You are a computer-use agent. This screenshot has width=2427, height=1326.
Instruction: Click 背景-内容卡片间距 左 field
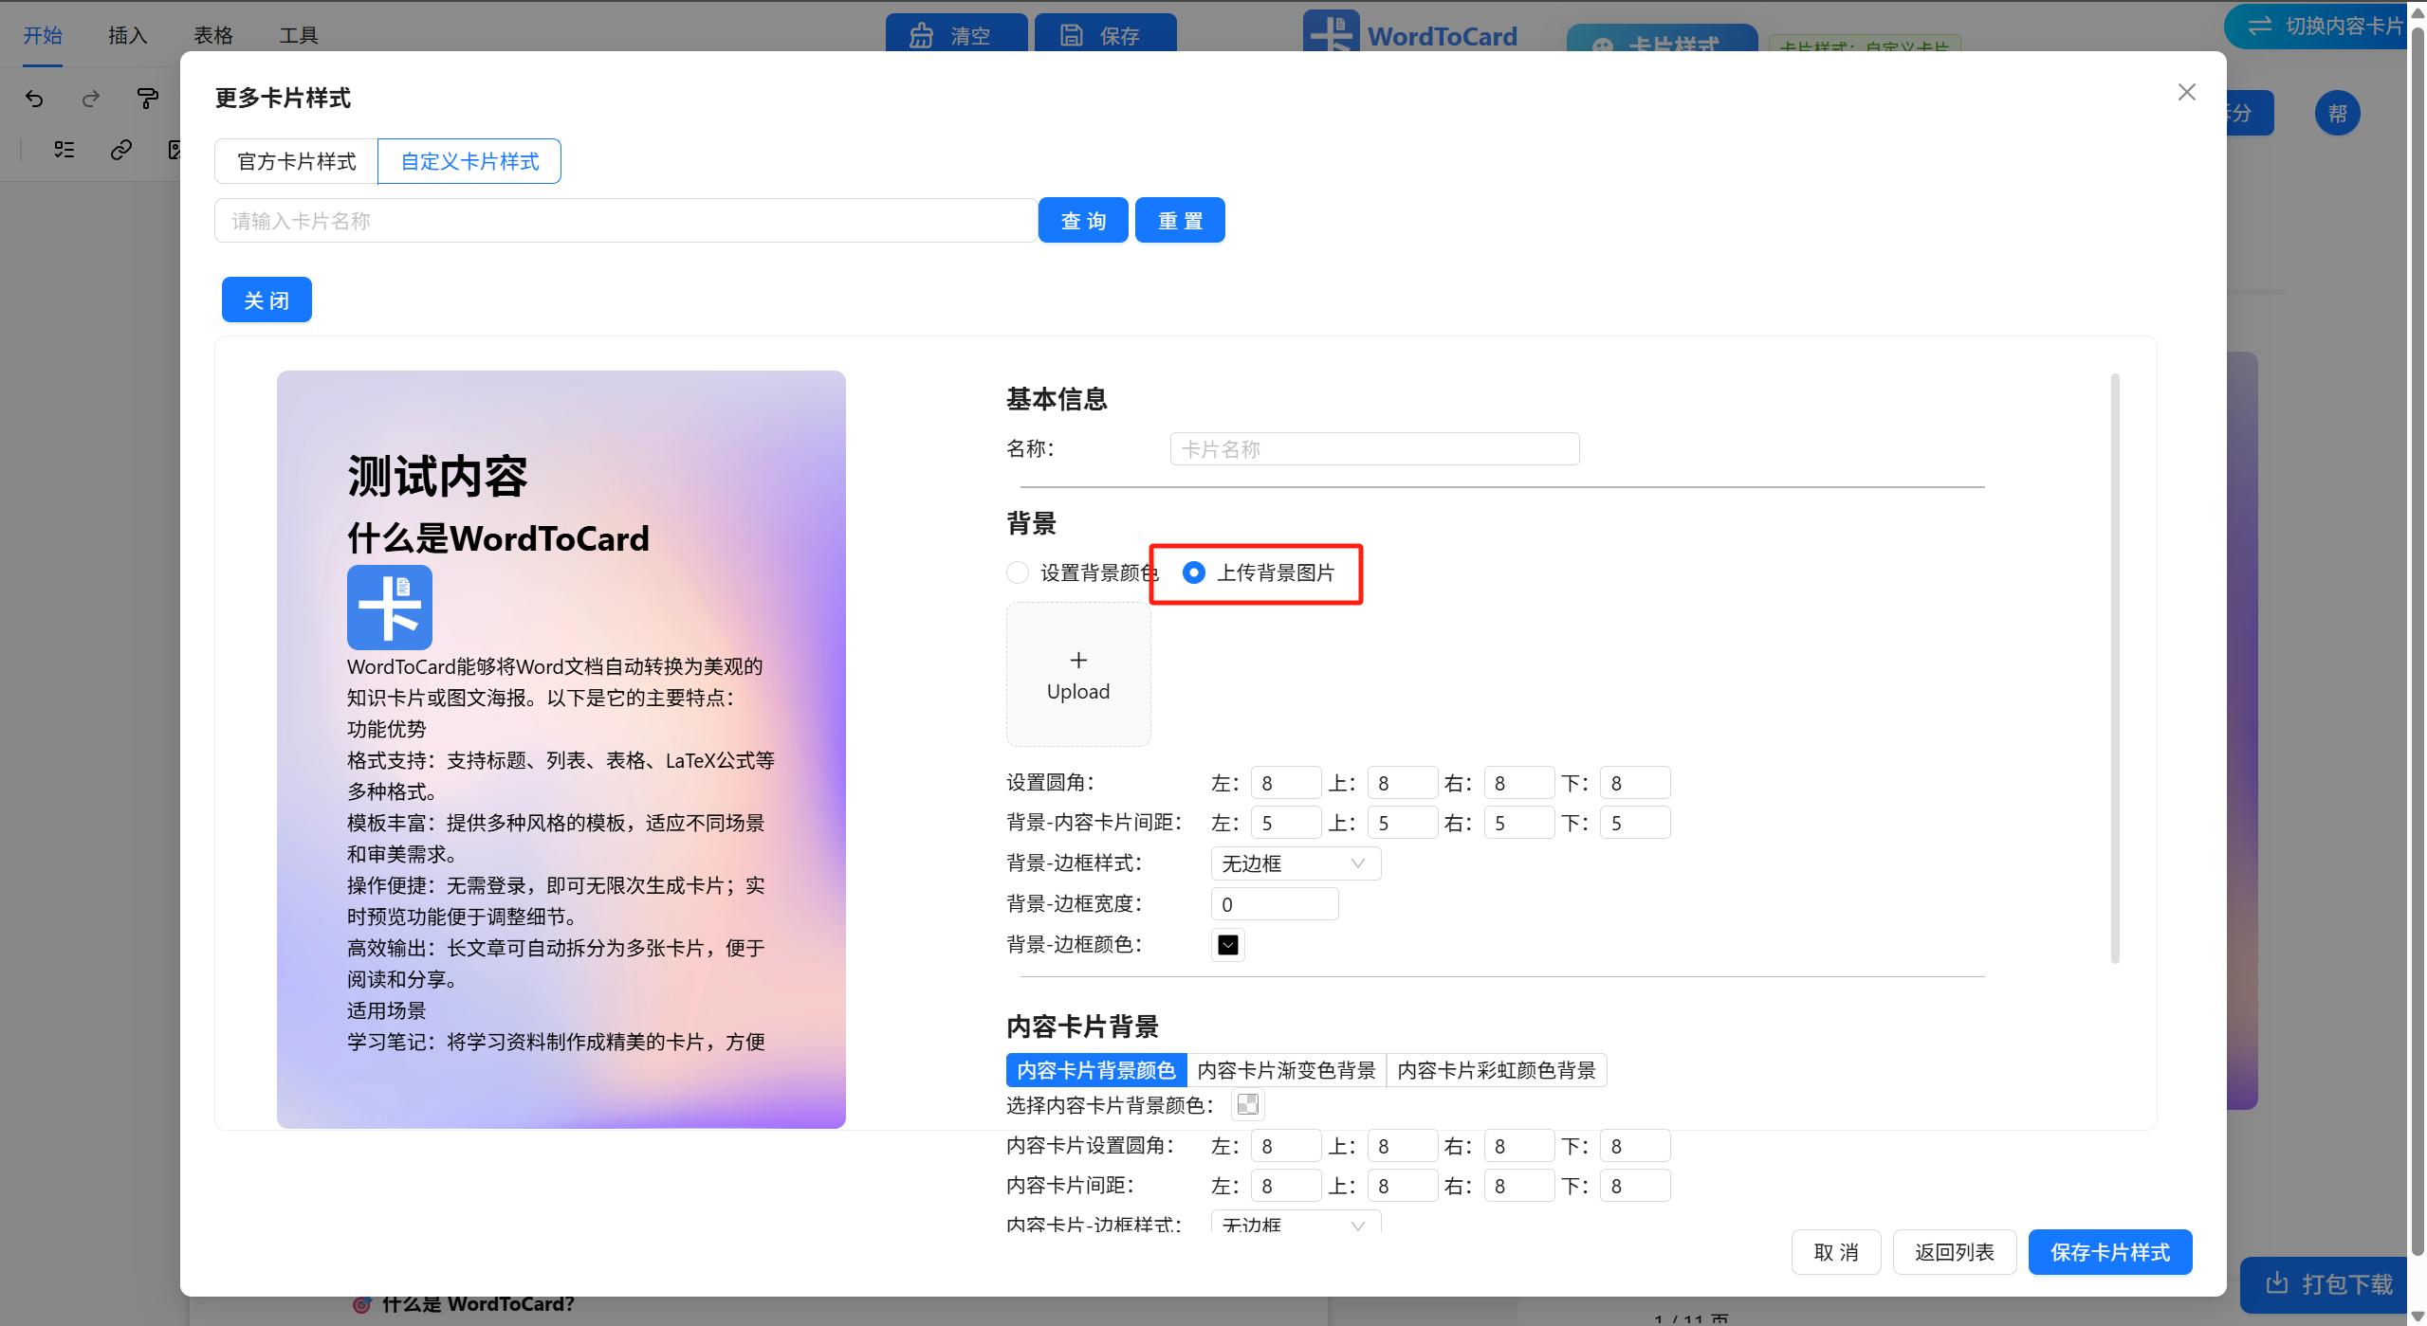tap(1285, 823)
